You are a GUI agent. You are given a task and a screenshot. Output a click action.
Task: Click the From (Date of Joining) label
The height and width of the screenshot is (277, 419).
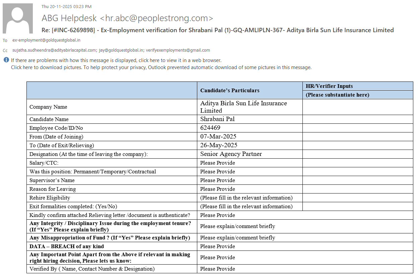pyautogui.click(x=56, y=137)
